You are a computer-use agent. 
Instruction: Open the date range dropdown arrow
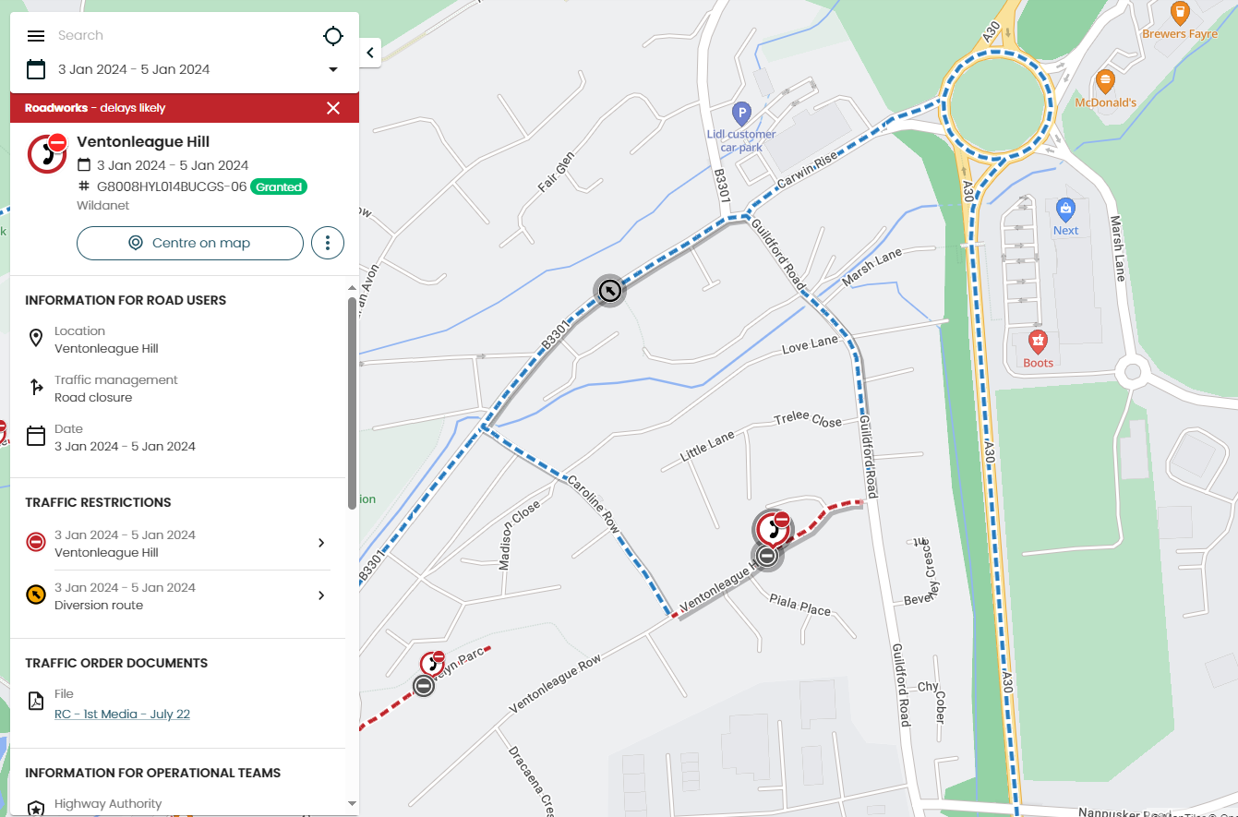(x=333, y=69)
